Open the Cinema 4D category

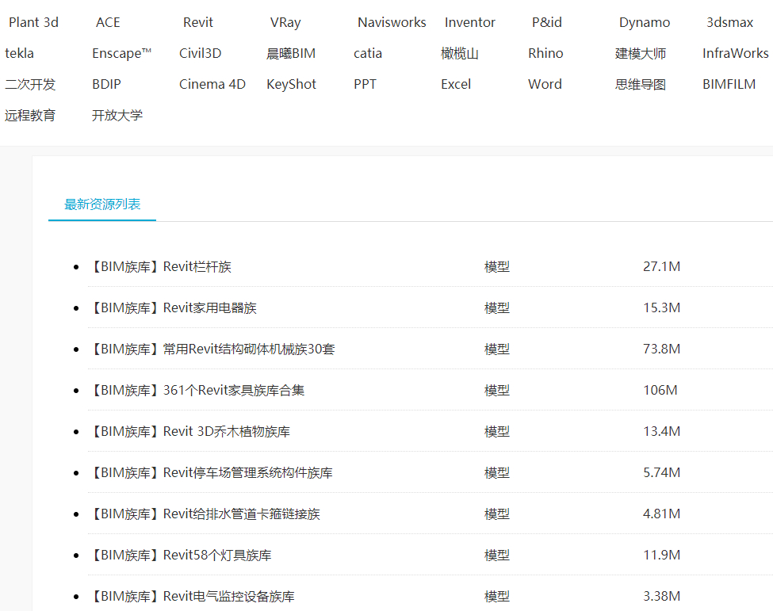(x=212, y=84)
